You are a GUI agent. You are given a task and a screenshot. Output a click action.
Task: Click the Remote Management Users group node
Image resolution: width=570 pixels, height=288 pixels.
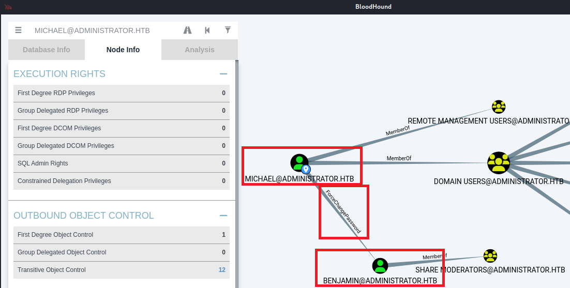[499, 107]
